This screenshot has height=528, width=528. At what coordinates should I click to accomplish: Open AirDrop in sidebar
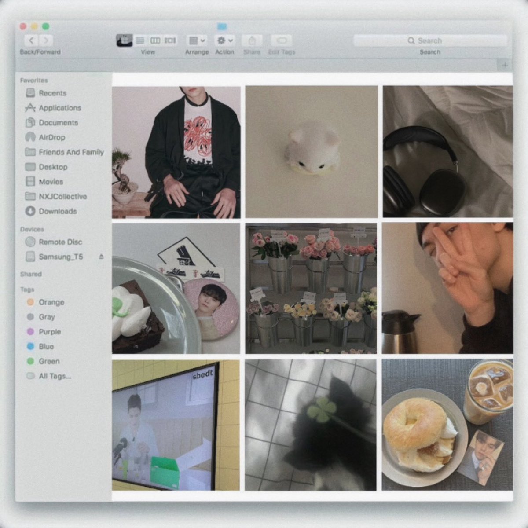pyautogui.click(x=51, y=137)
